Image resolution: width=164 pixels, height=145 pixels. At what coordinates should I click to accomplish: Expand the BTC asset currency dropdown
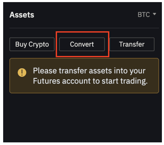pos(147,14)
